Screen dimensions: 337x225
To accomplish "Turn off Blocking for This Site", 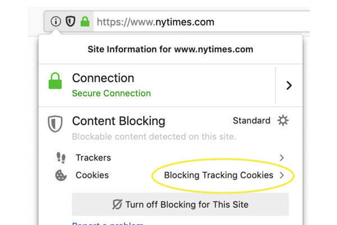I will pyautogui.click(x=180, y=204).
